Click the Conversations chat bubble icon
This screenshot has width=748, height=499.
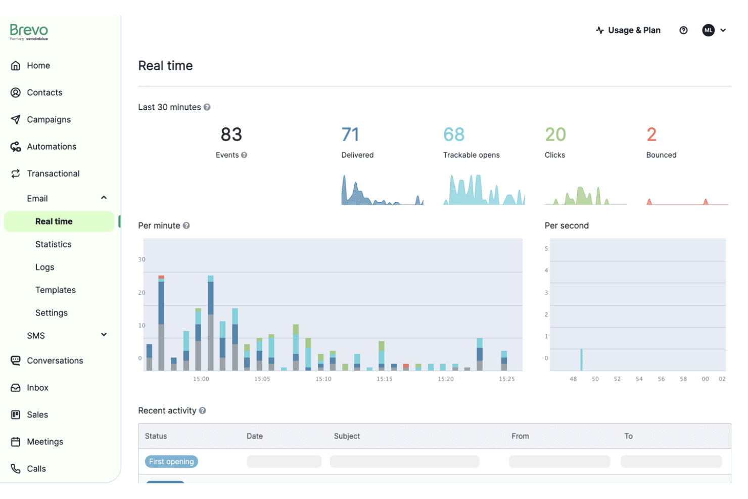pos(16,360)
